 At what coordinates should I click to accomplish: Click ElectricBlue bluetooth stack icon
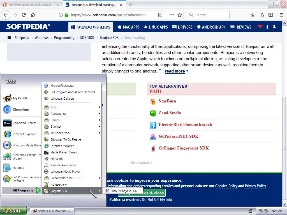coord(153,125)
